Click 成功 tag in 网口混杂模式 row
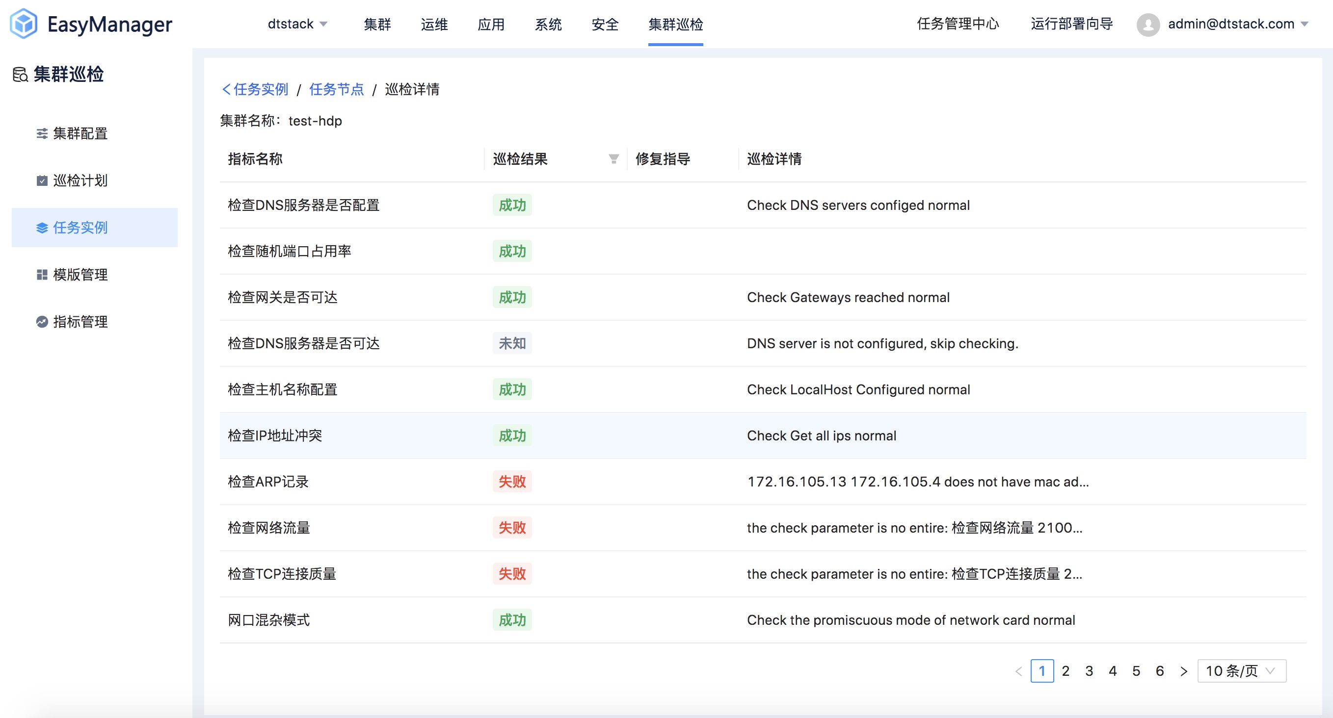The width and height of the screenshot is (1333, 718). 512,620
